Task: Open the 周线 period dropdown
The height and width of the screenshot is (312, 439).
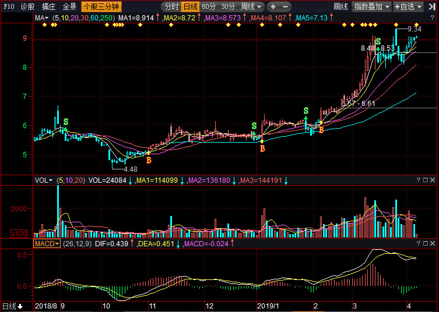Action: coord(251,7)
